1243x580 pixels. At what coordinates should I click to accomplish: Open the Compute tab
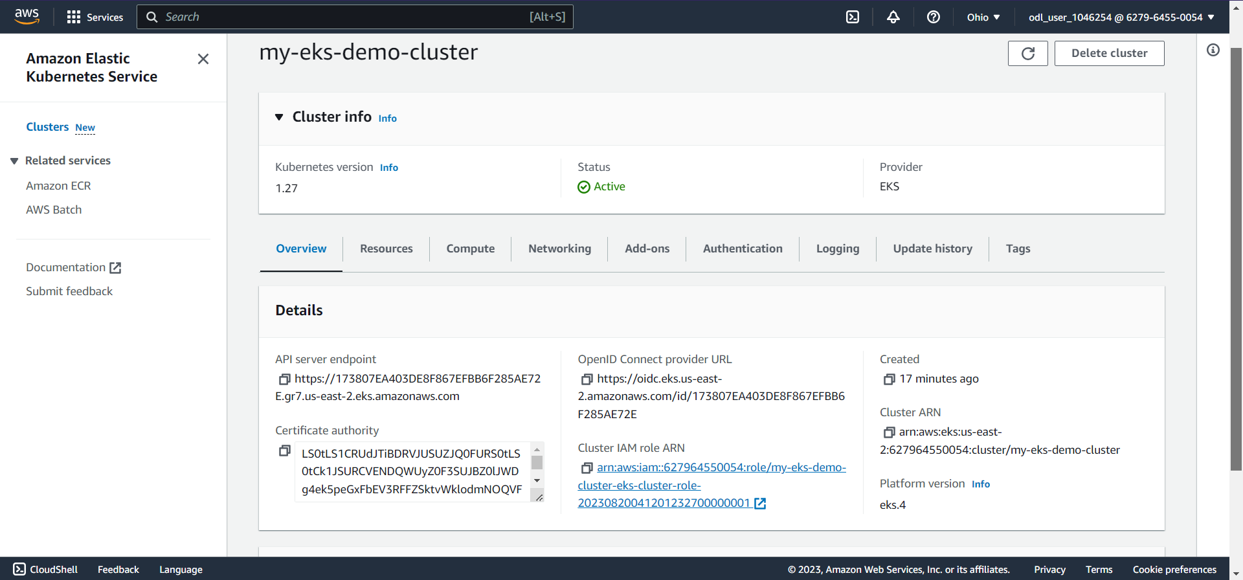tap(471, 249)
